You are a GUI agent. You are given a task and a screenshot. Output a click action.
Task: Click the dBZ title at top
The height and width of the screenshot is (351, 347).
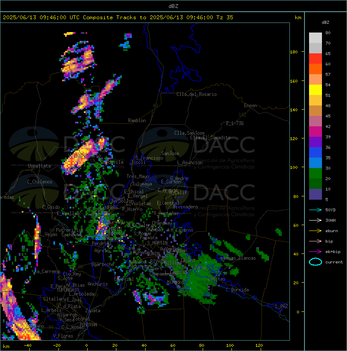[x=173, y=6]
